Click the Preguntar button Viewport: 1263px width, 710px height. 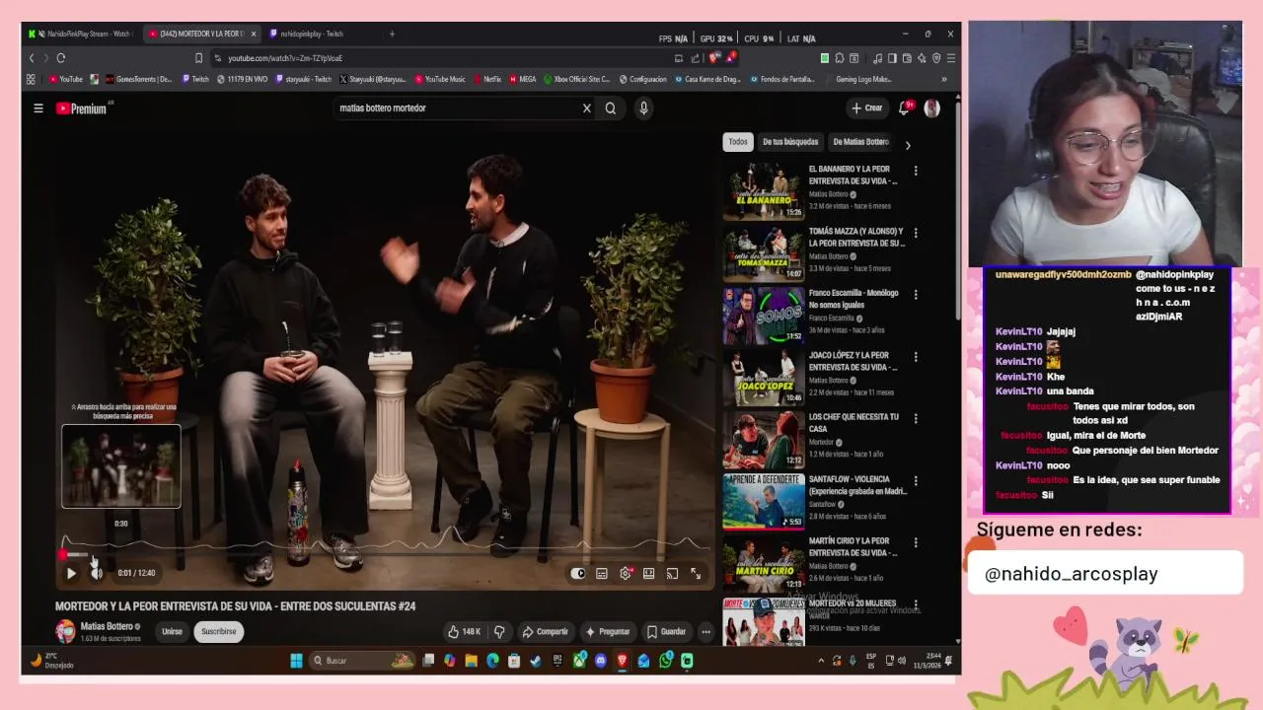pos(608,631)
